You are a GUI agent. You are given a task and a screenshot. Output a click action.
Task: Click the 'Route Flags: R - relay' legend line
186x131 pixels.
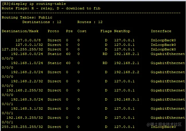point(51,8)
